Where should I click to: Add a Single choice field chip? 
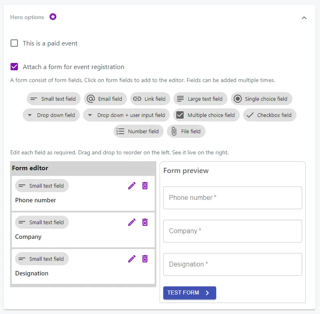(261, 99)
